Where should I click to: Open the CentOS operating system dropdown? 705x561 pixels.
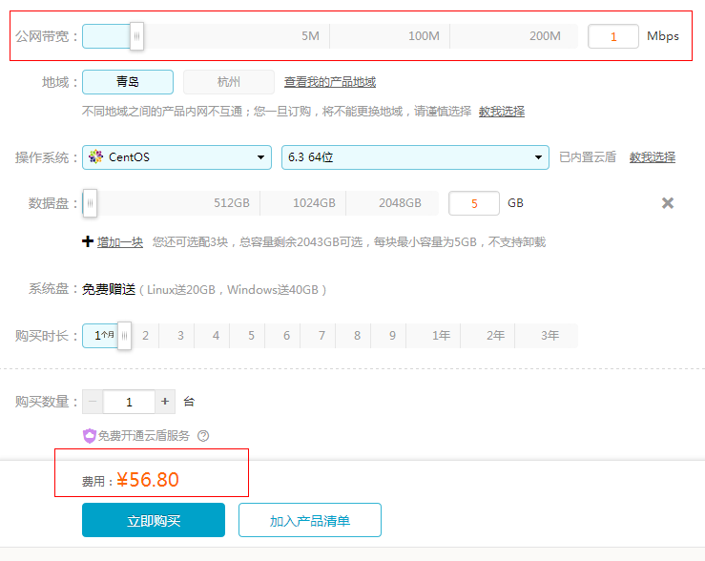point(177,157)
